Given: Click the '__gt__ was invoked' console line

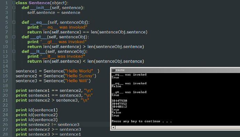Looking at the screenshot, I should tap(129, 92).
